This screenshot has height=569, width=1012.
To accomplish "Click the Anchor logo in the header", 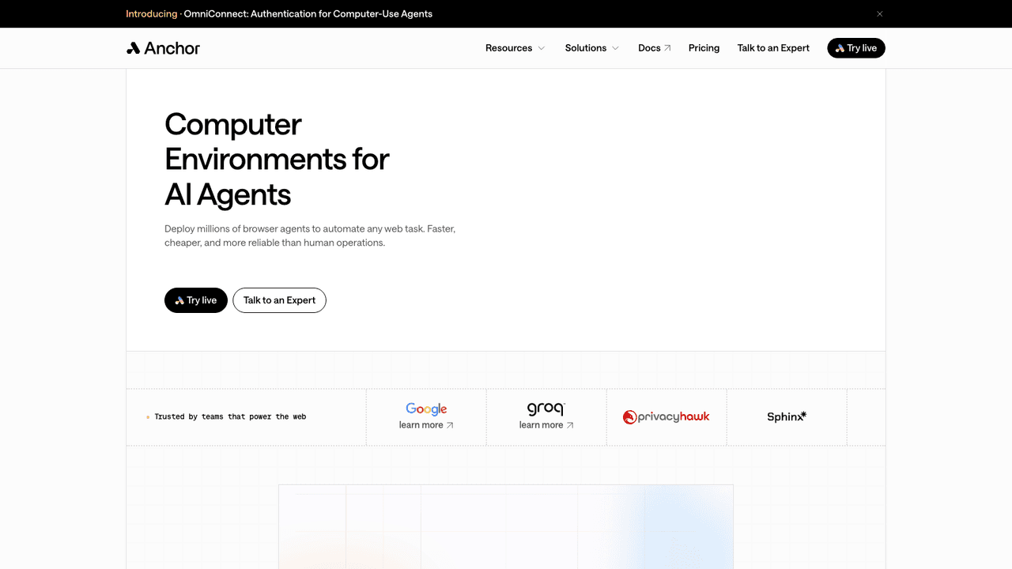I will [x=163, y=48].
